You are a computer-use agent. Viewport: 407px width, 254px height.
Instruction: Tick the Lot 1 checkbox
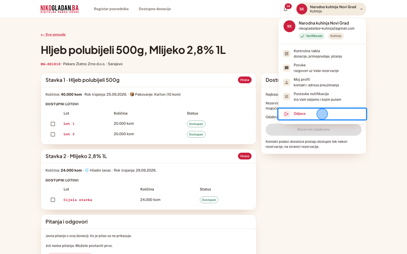coord(53,124)
